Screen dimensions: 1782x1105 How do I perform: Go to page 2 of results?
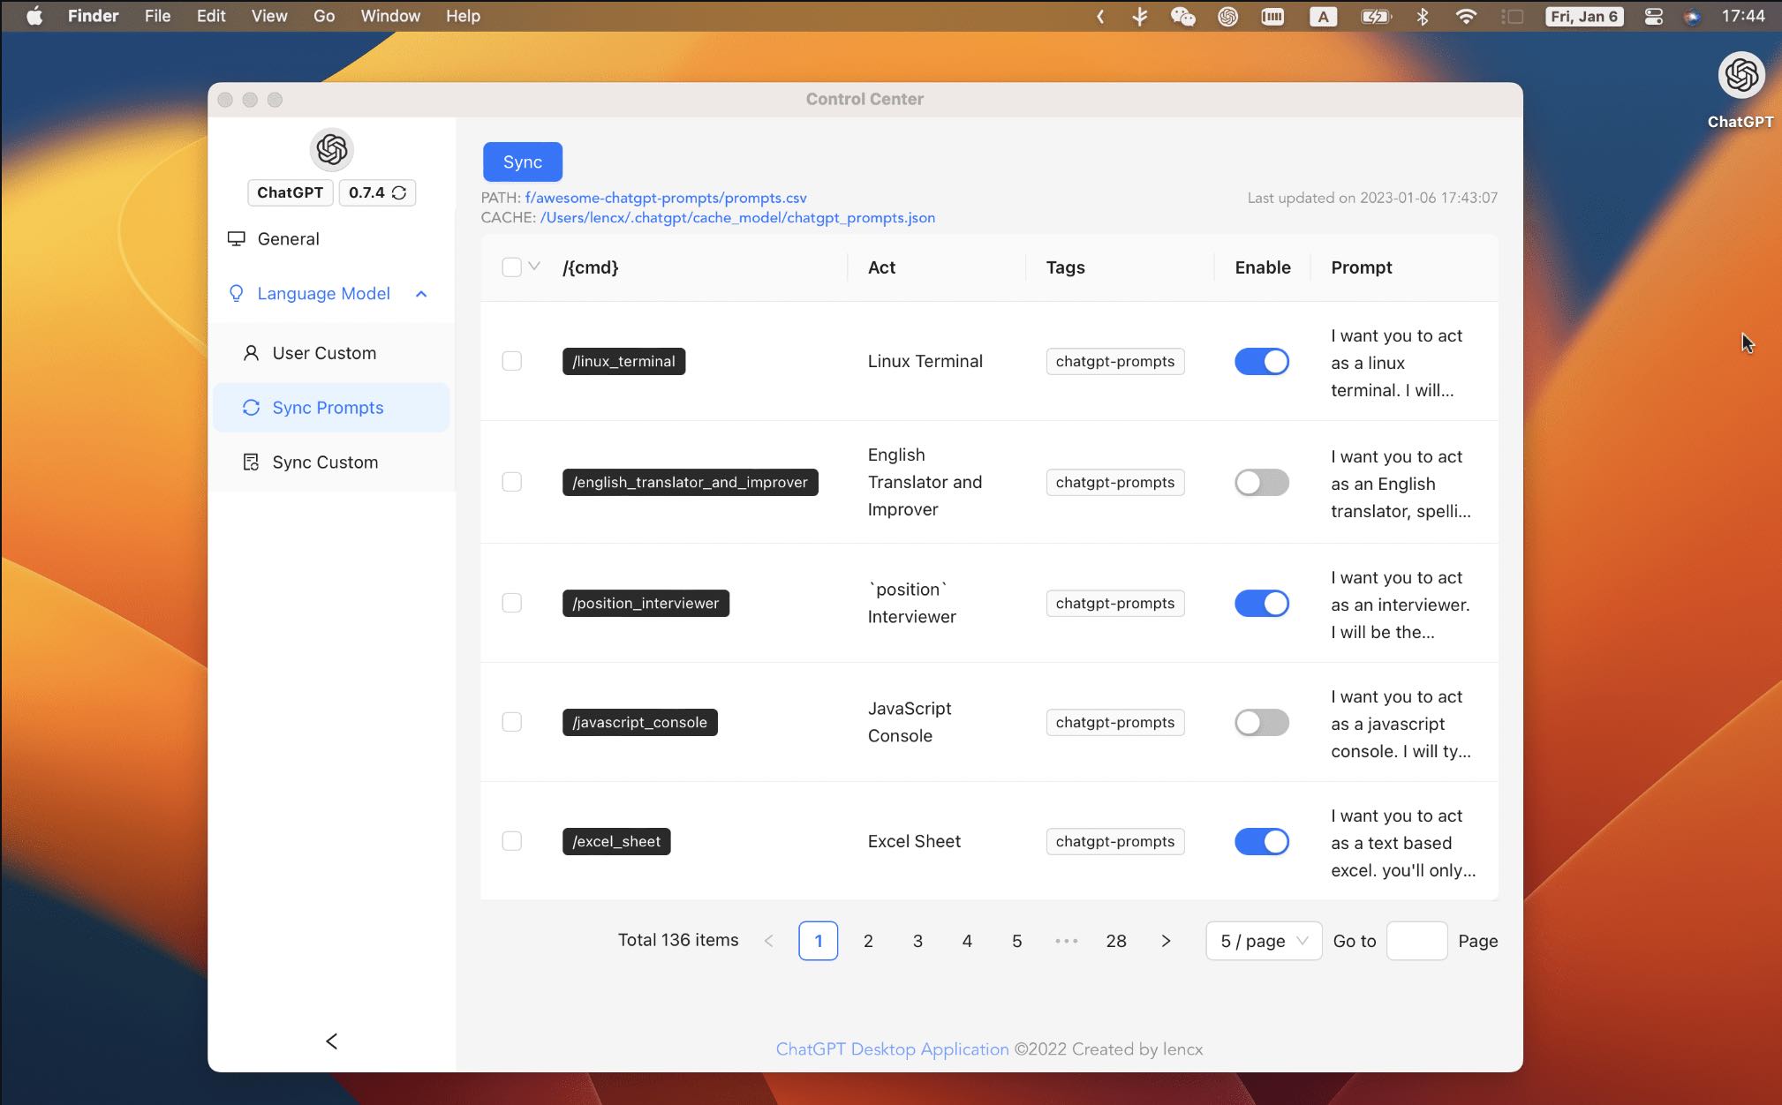pyautogui.click(x=868, y=941)
